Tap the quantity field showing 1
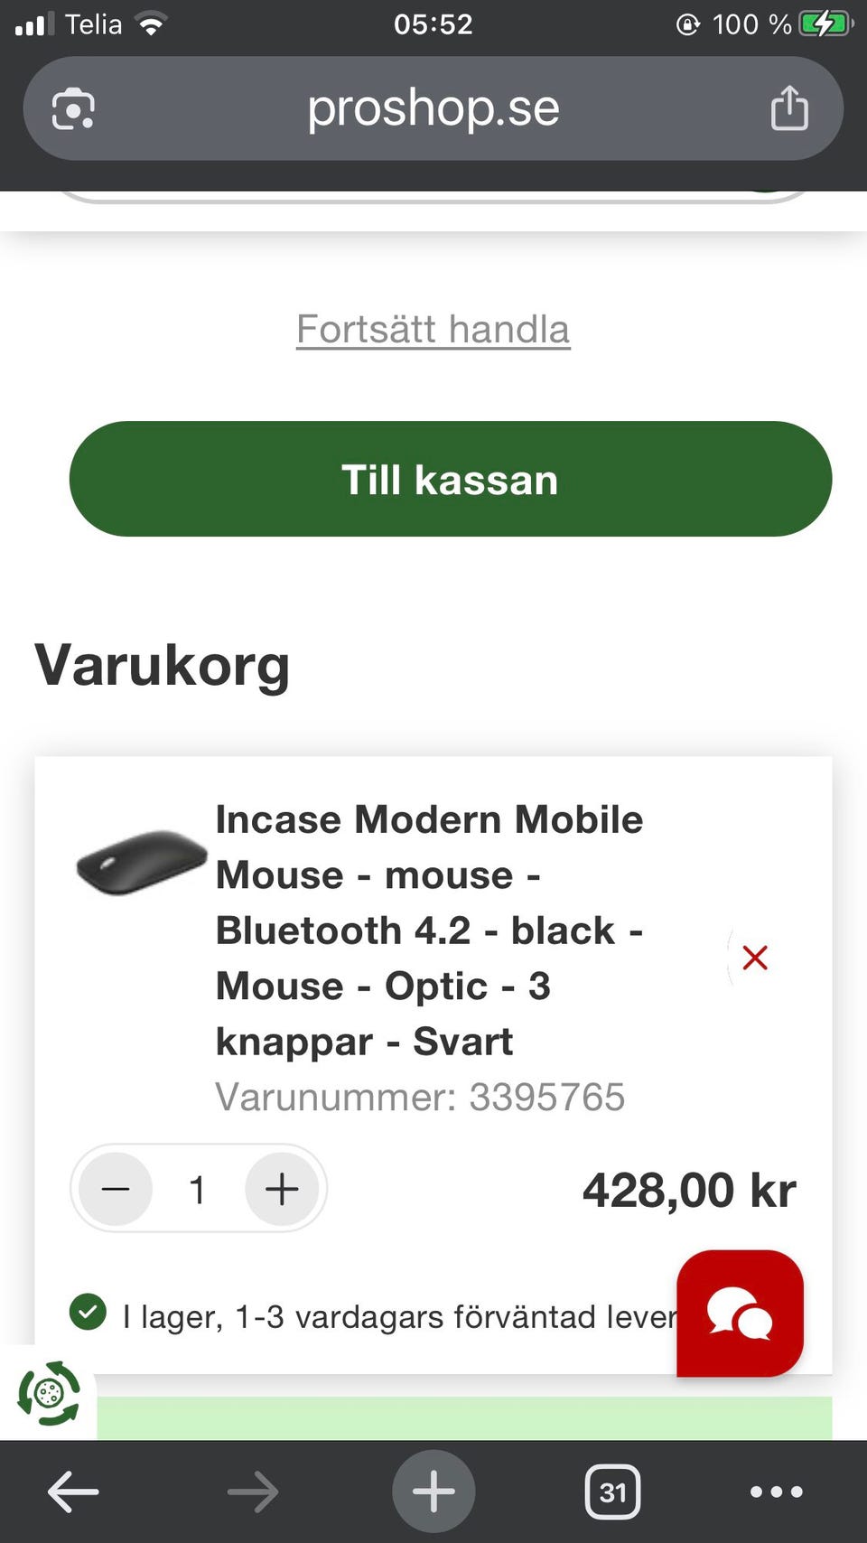The height and width of the screenshot is (1543, 867). [x=198, y=1190]
